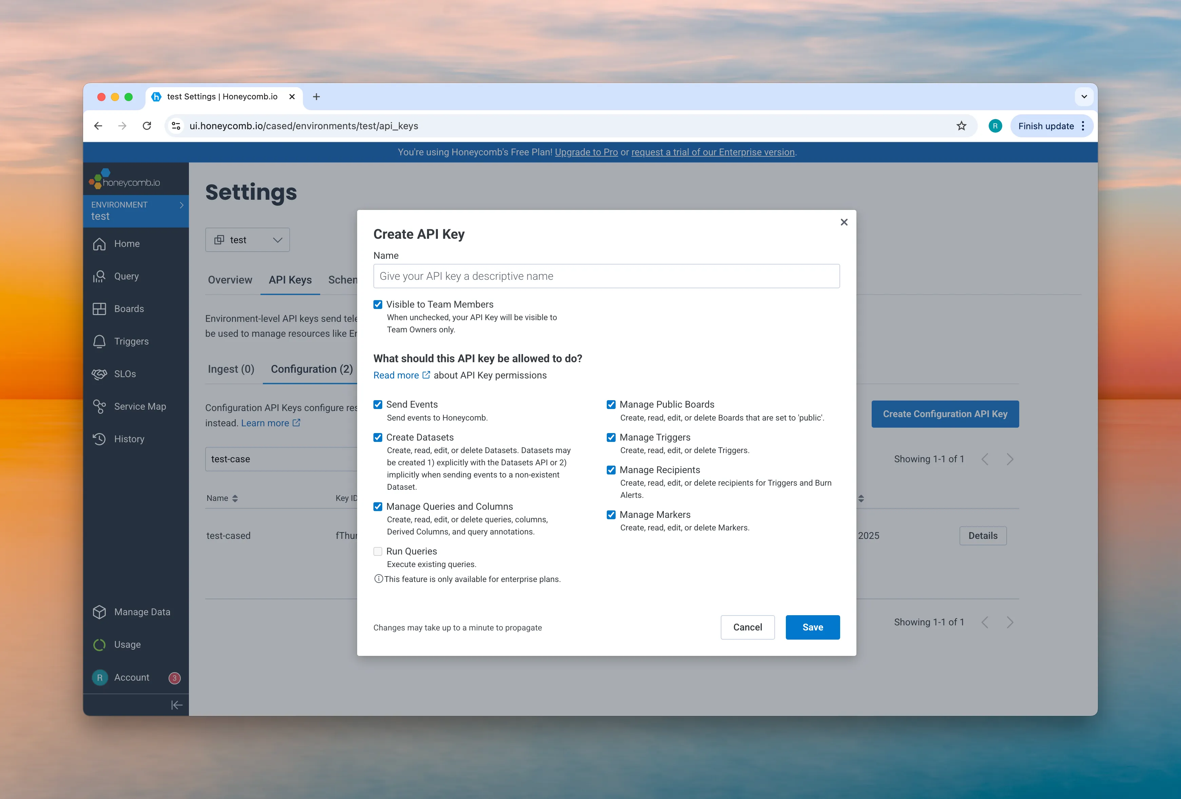Open Manage Data in the sidebar
Viewport: 1181px width, 799px height.
pyautogui.click(x=143, y=612)
